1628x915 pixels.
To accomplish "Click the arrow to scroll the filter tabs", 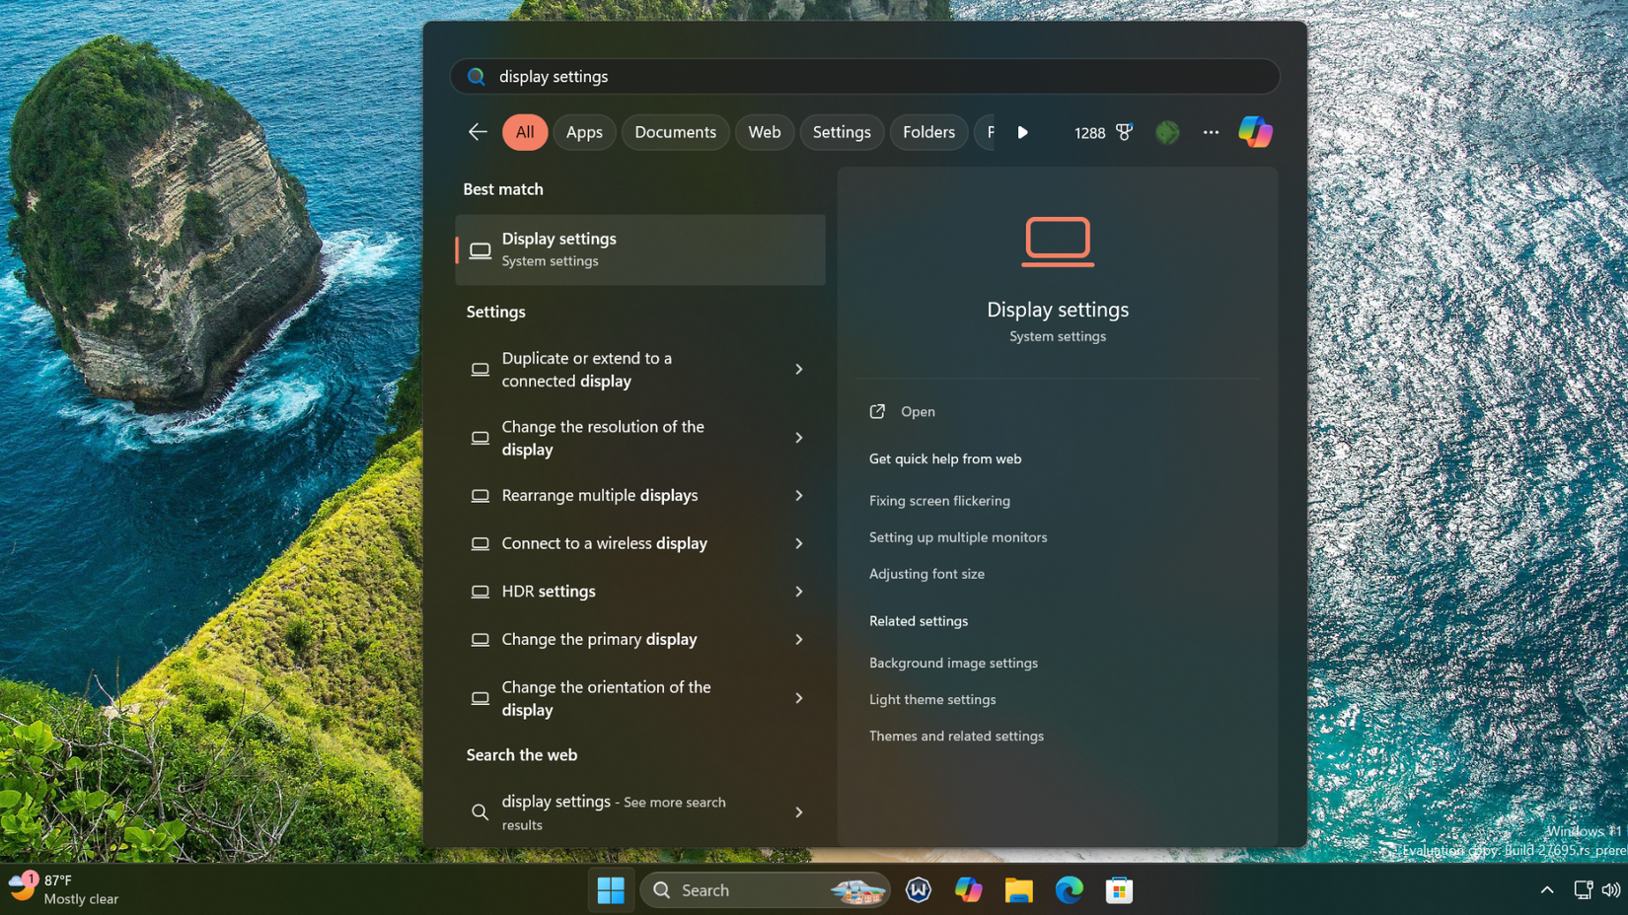I will click(x=1023, y=131).
